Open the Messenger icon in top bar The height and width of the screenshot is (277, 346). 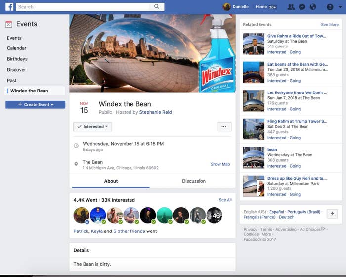[x=302, y=7]
